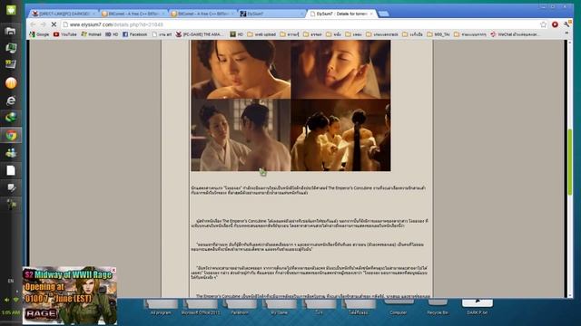The width and height of the screenshot is (581, 326).
Task: Open the Hotmail bookmark
Action: click(x=91, y=34)
